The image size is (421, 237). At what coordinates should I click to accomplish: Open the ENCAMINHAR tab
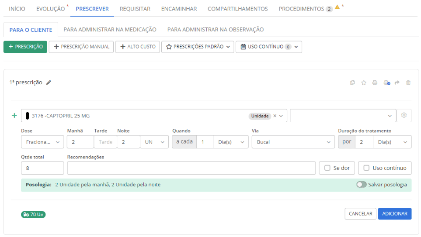point(179,9)
